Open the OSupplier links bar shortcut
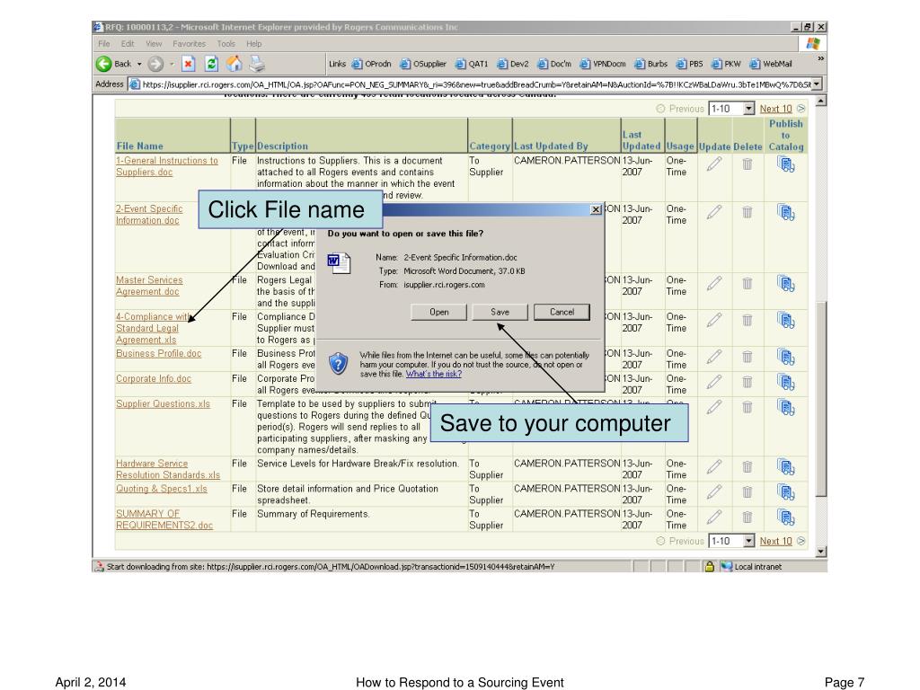This screenshot has width=920, height=690. [423, 64]
